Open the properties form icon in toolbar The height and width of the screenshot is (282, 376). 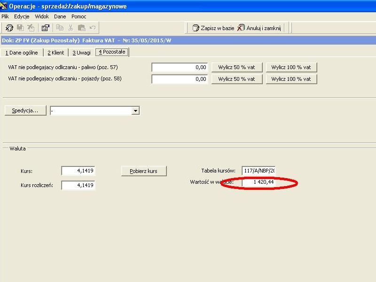[45, 28]
